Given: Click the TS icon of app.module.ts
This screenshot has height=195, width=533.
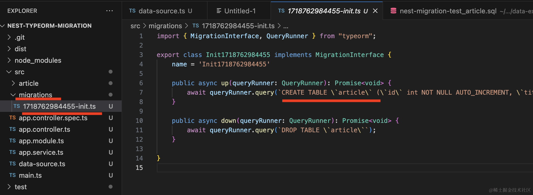Looking at the screenshot, I should (12, 141).
